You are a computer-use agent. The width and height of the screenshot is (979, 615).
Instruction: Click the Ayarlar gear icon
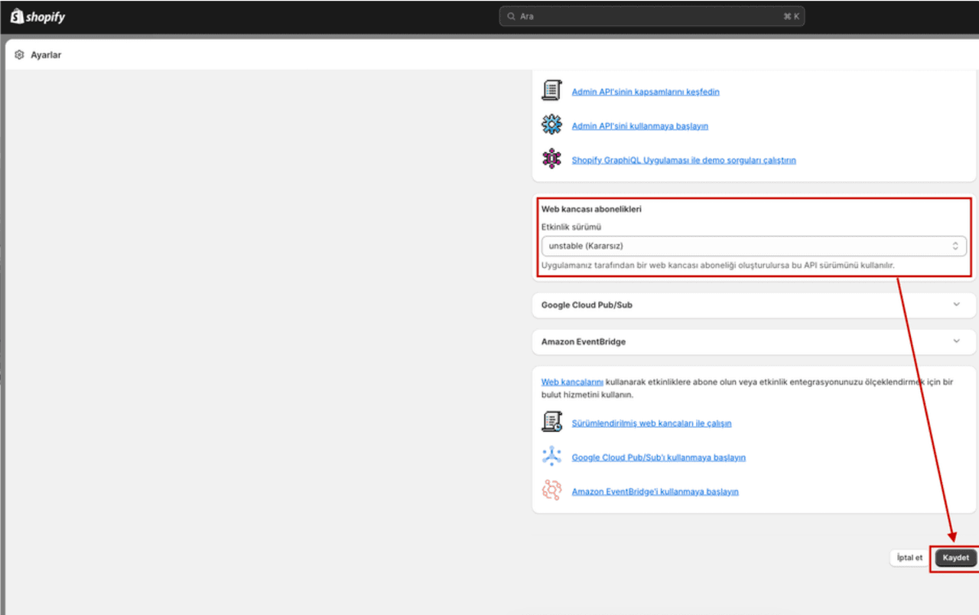pos(20,55)
